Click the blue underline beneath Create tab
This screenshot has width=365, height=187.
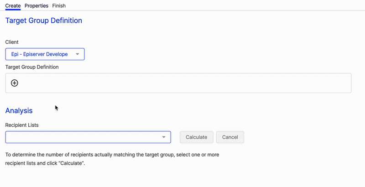click(x=13, y=10)
